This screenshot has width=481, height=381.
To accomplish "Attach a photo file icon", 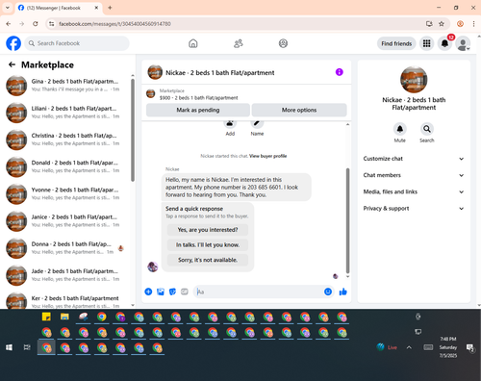I will [161, 292].
